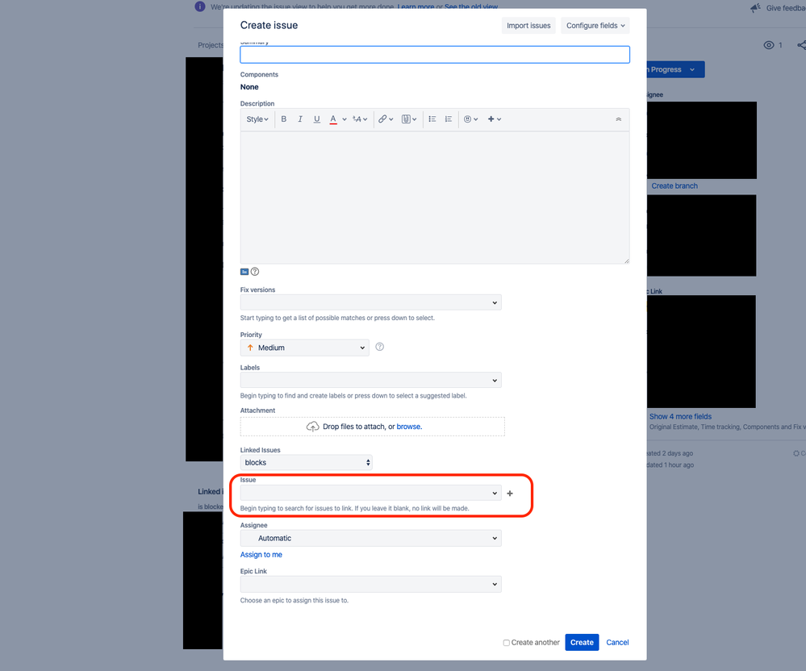The height and width of the screenshot is (671, 806).
Task: Open description formatting help icon
Action: (x=255, y=272)
